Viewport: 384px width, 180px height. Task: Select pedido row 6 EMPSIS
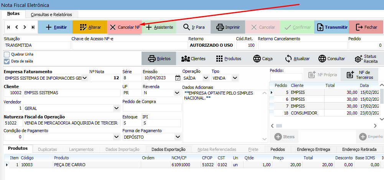pyautogui.click(x=325, y=99)
